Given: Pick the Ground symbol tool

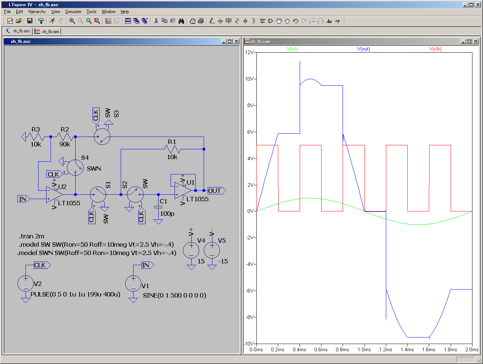Looking at the screenshot, I should [220, 21].
